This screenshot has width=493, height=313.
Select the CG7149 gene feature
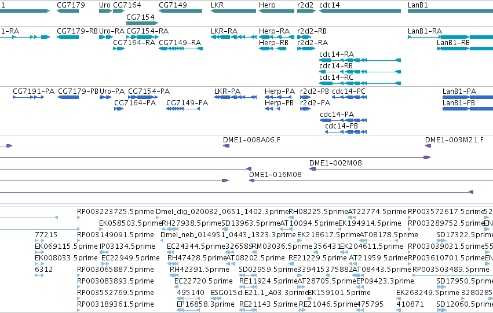tap(181, 11)
